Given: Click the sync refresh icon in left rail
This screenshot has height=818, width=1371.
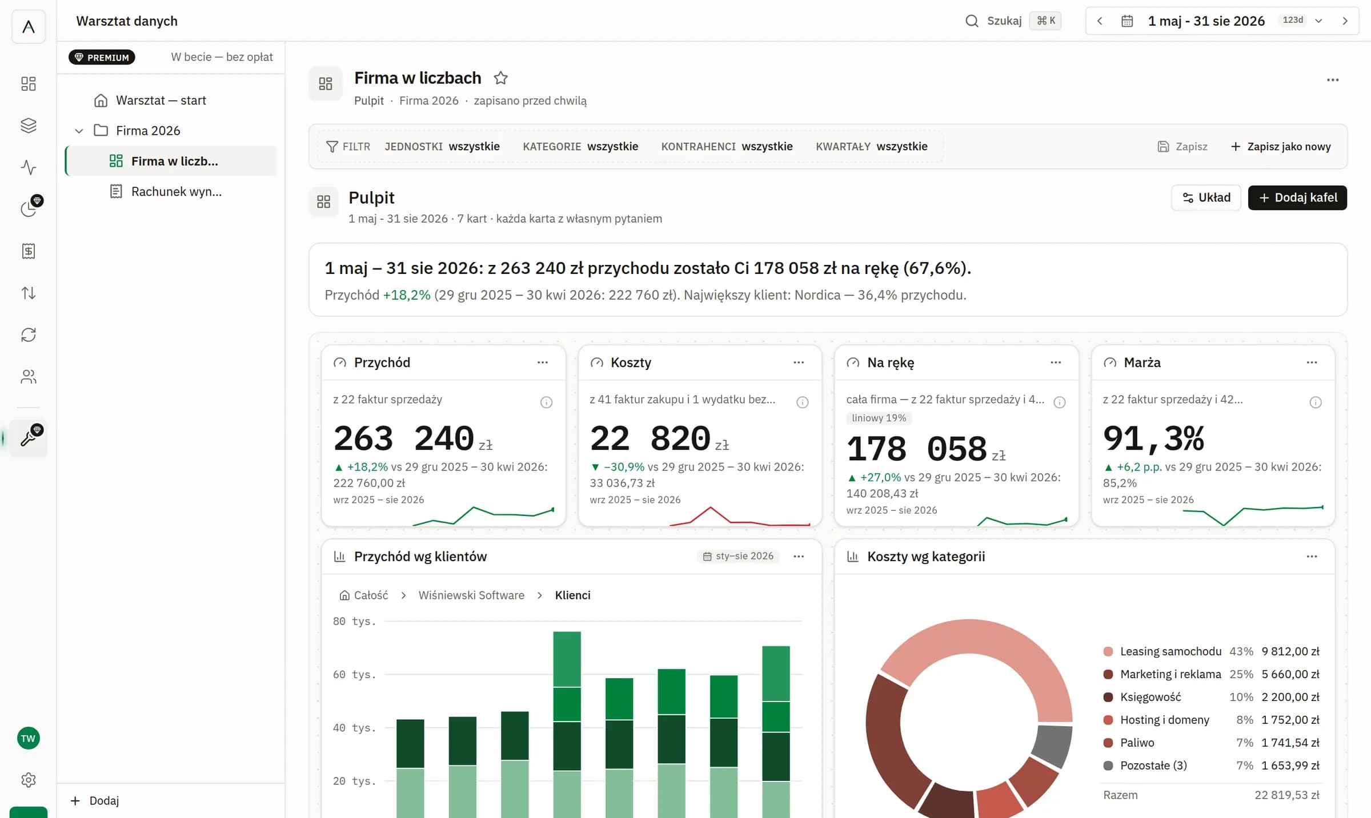Looking at the screenshot, I should click(x=28, y=335).
